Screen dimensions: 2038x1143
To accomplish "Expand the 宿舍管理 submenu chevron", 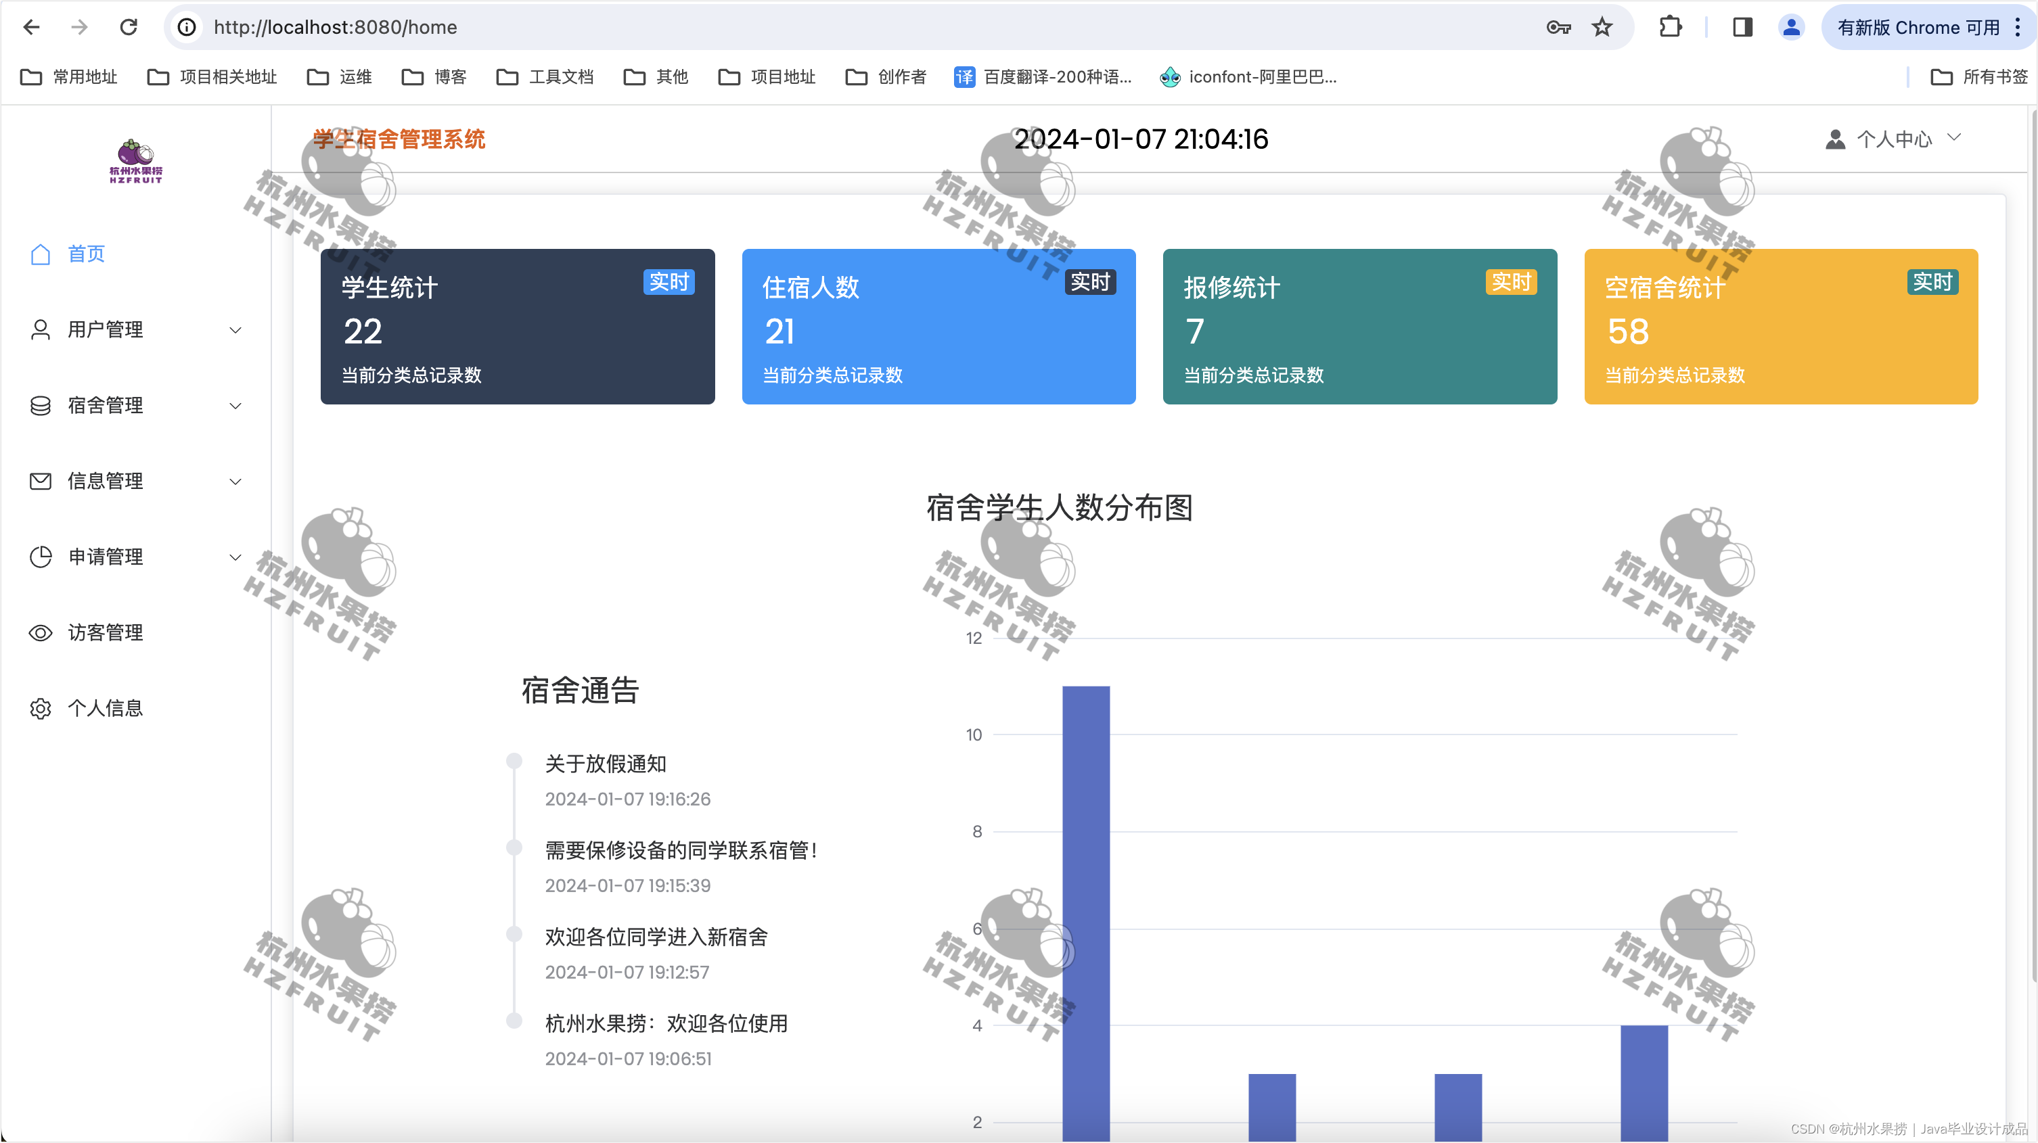I will 235,406.
